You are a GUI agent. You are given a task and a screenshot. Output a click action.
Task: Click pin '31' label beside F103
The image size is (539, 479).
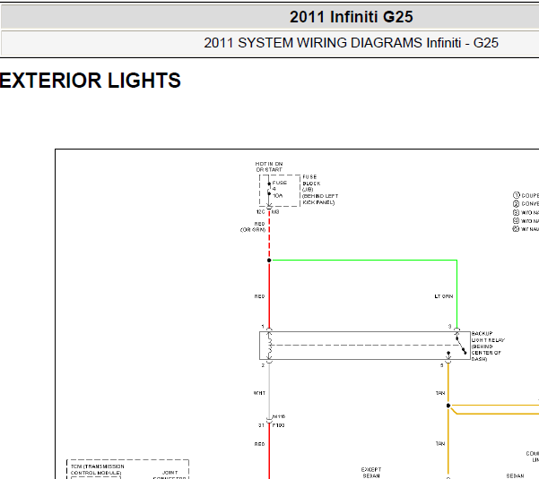click(x=261, y=425)
